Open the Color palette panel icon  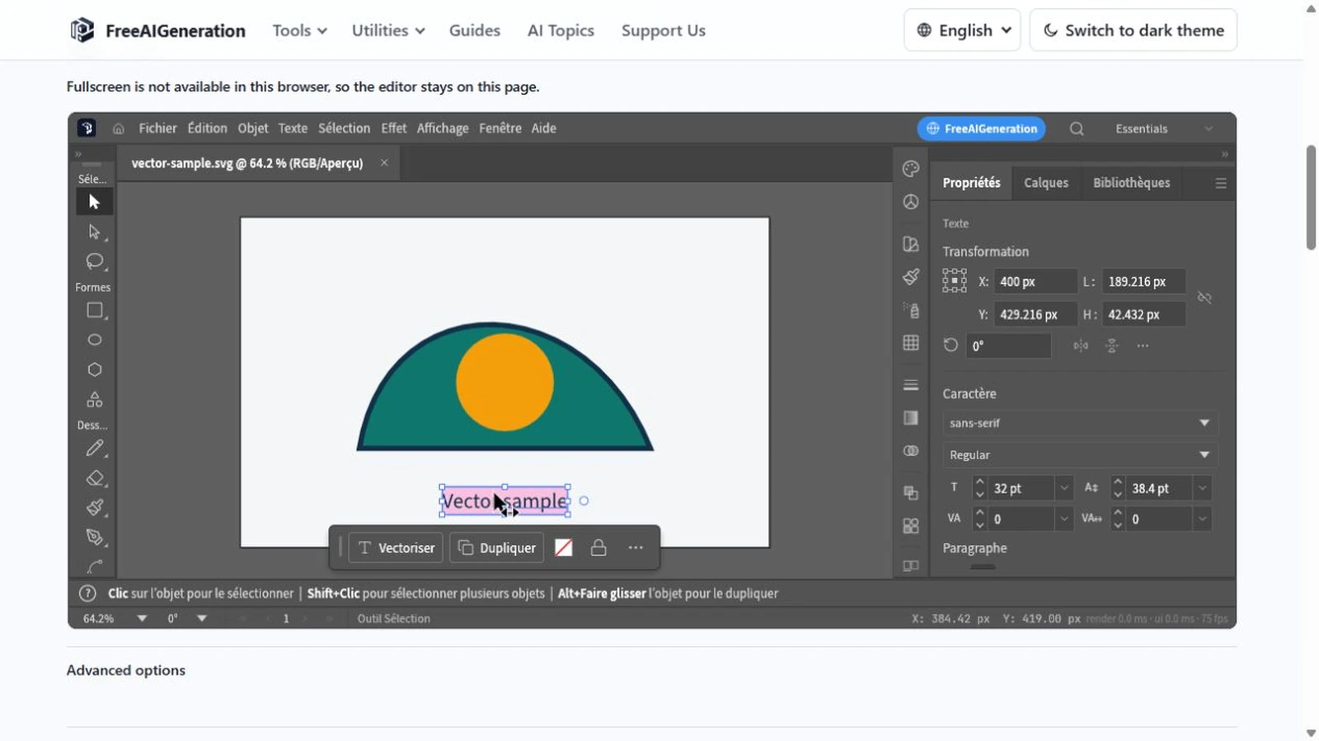click(910, 169)
